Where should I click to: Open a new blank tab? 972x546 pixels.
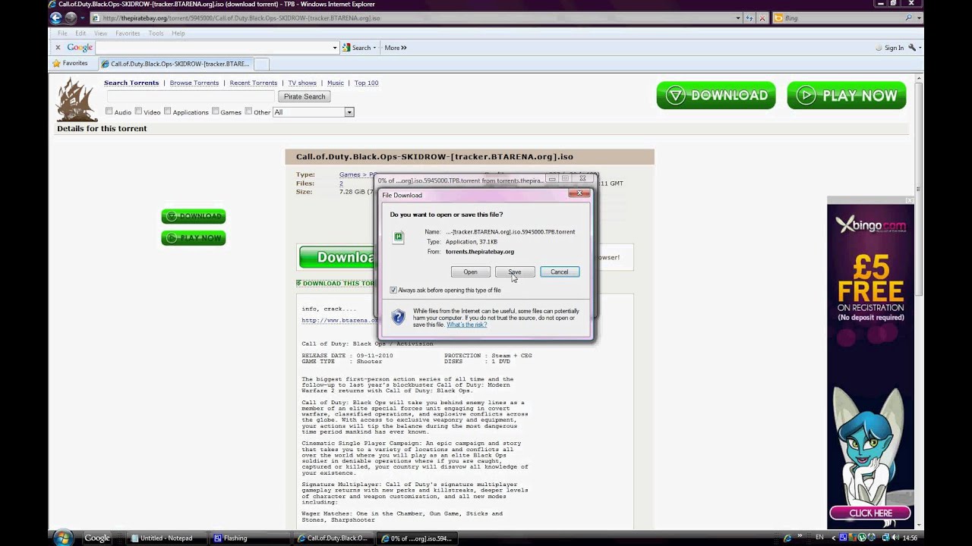(x=261, y=64)
